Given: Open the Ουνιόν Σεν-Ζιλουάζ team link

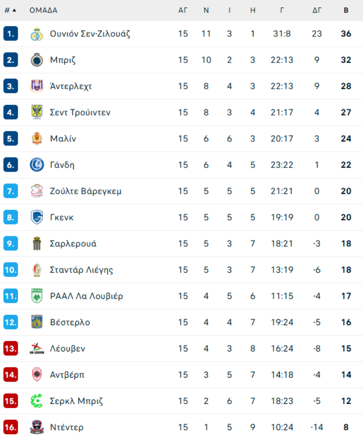Looking at the screenshot, I should pyautogui.click(x=90, y=34).
